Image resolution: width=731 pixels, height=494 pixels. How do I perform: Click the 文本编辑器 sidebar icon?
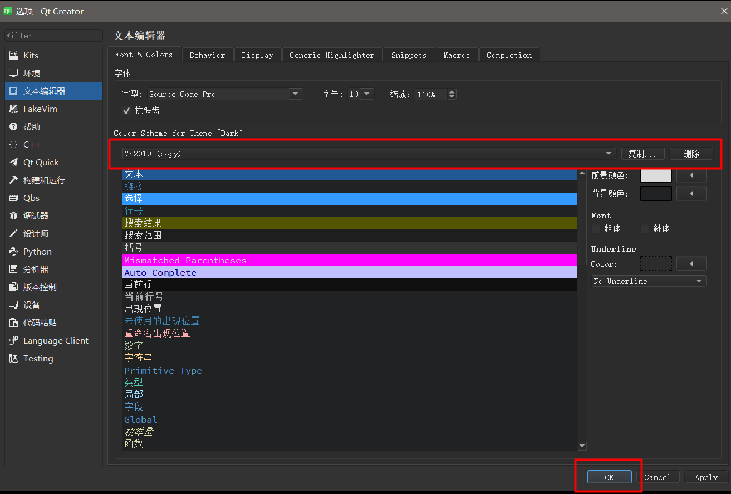tap(14, 91)
